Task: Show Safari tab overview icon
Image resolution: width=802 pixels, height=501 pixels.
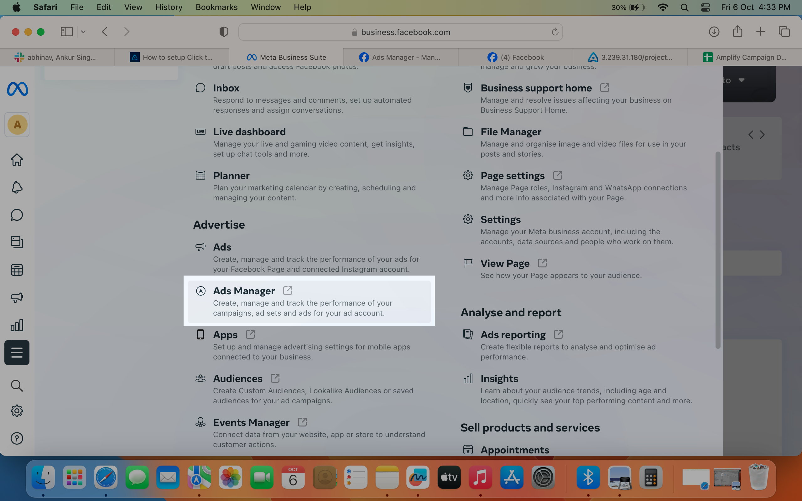Action: (x=784, y=32)
